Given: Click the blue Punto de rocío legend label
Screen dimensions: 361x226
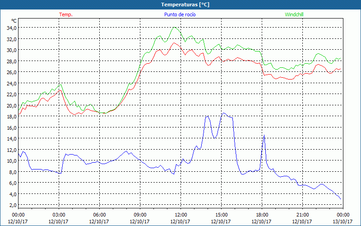Looking at the screenshot, I should pos(180,14).
